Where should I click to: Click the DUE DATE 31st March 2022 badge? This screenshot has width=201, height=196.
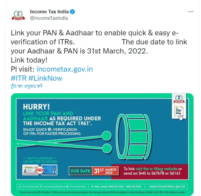(94, 171)
